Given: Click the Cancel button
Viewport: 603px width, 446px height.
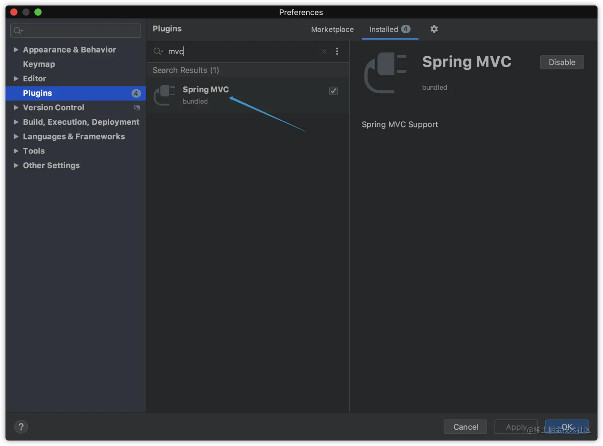Looking at the screenshot, I should [465, 427].
